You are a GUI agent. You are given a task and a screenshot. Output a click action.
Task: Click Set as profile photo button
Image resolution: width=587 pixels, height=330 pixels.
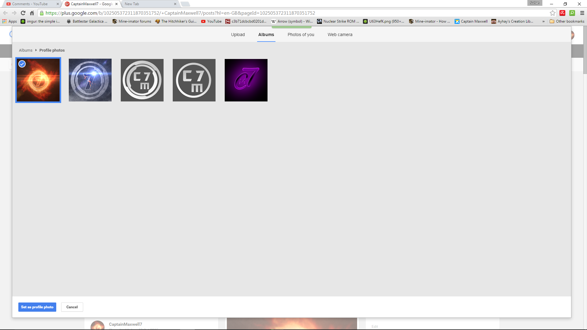pos(37,307)
